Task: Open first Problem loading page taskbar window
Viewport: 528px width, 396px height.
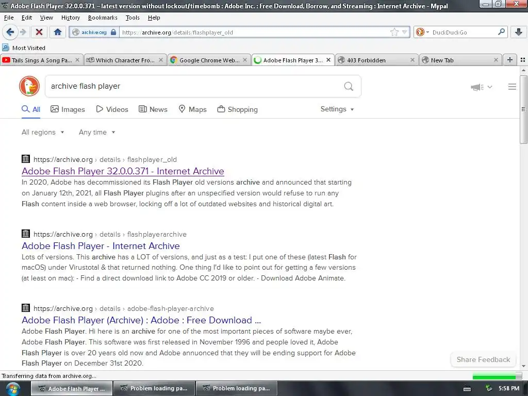Action: pyautogui.click(x=154, y=388)
